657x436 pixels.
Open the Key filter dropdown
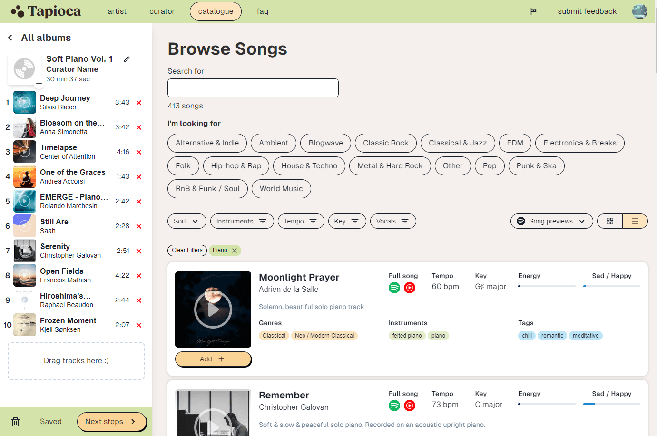click(347, 221)
